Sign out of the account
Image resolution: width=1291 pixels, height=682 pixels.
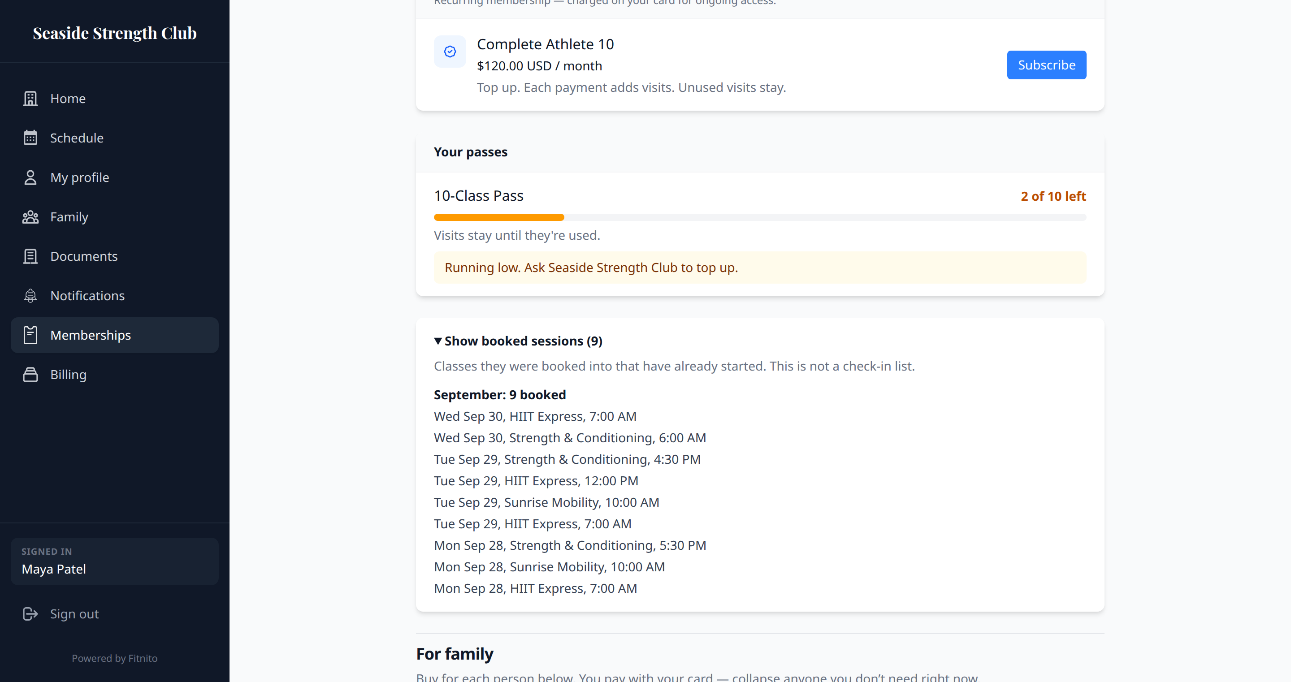114,614
